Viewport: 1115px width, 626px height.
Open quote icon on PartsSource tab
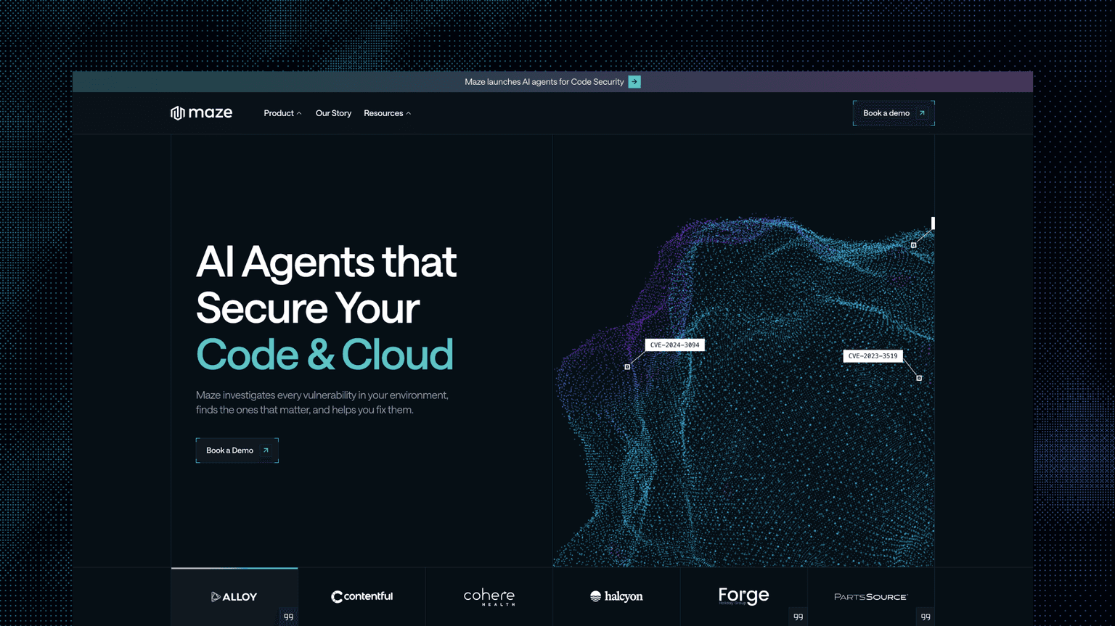(926, 617)
